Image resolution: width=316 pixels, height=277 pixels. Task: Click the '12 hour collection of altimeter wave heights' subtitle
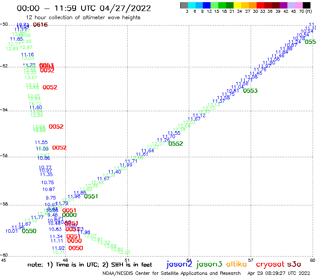(x=83, y=17)
